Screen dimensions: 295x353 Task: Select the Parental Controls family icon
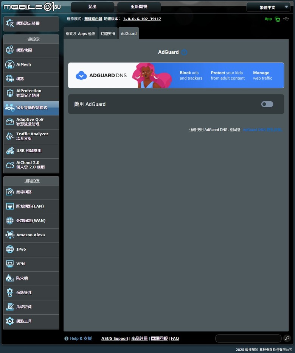(x=10, y=108)
